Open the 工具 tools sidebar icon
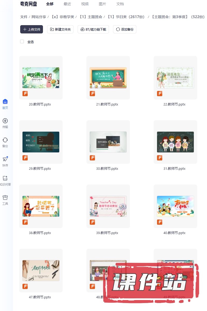This screenshot has width=207, height=311. 5,197
